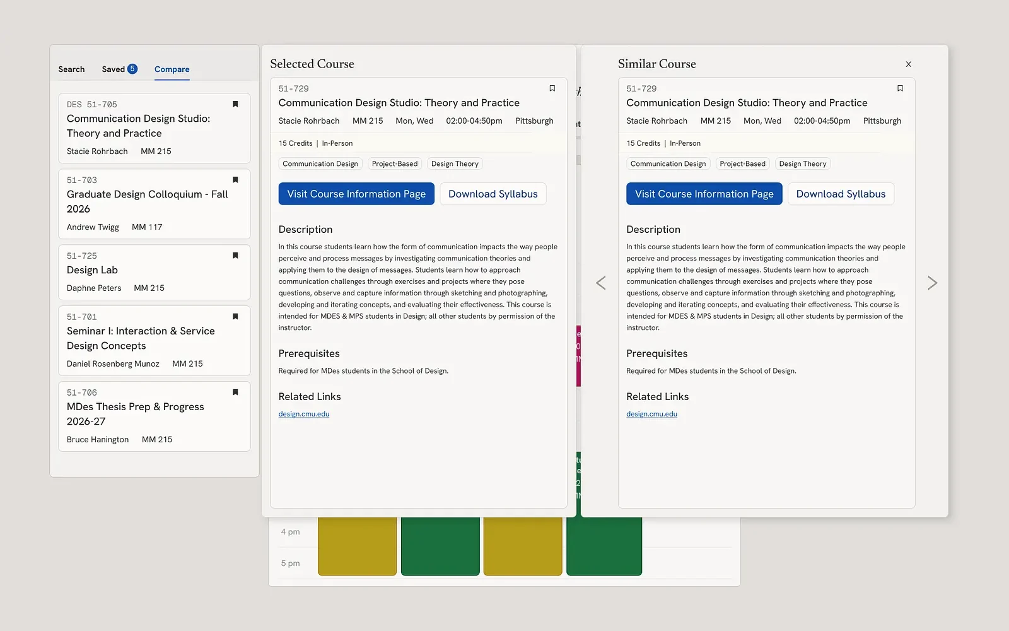
Task: Bookmark the Similar Course 51-729
Action: (900, 88)
